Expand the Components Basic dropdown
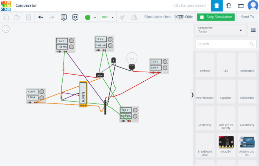 click(x=220, y=30)
